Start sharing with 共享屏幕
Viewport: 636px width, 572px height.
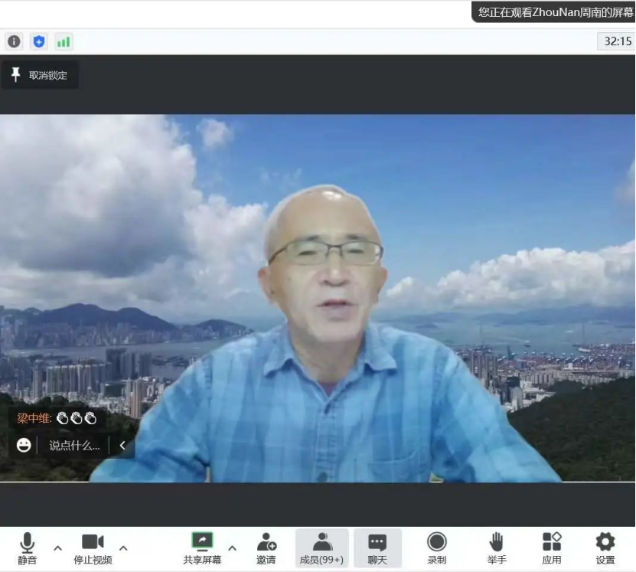[202, 548]
